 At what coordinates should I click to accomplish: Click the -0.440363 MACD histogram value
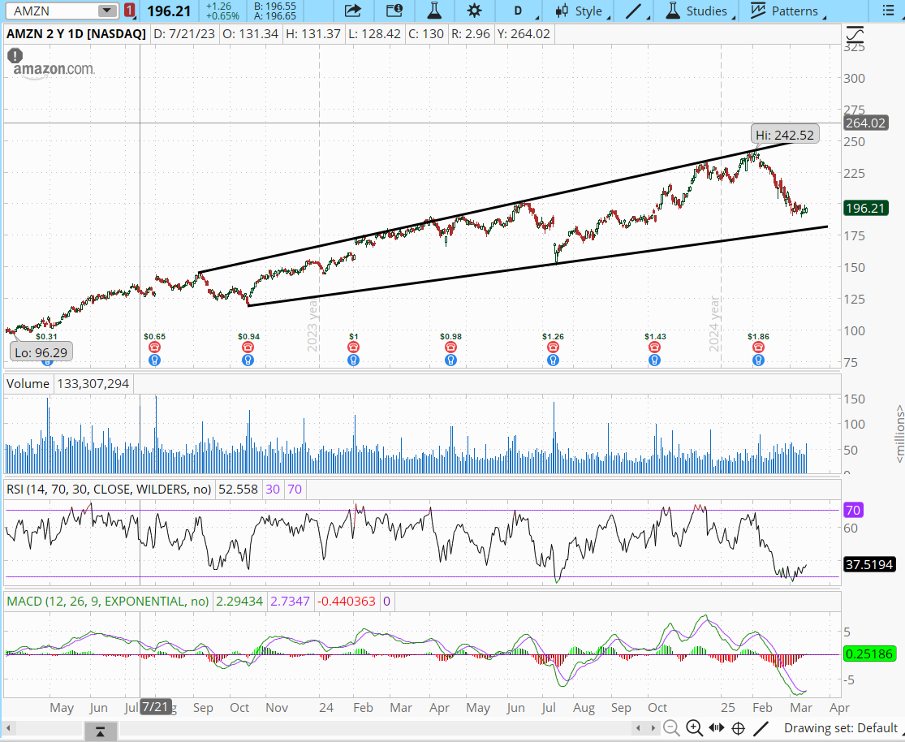point(347,601)
